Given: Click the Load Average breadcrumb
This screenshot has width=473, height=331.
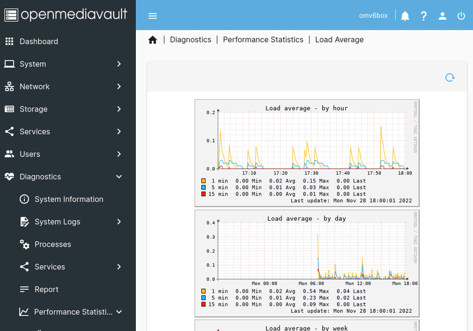Looking at the screenshot, I should tap(339, 40).
